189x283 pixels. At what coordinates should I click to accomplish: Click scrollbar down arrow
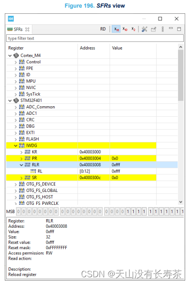click(x=181, y=202)
